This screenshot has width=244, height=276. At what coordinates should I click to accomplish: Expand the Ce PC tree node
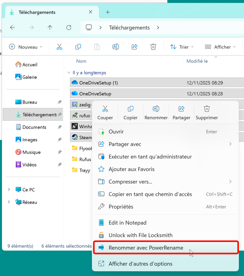[x=9, y=190]
